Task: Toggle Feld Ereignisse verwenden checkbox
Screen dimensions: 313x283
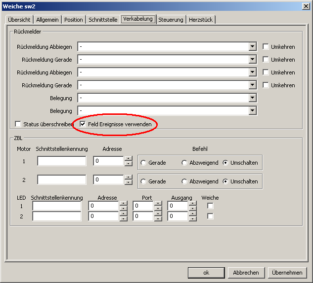Action: pos(83,124)
